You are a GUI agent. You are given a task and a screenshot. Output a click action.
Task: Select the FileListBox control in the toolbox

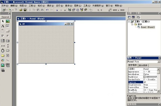click(x=7, y=56)
